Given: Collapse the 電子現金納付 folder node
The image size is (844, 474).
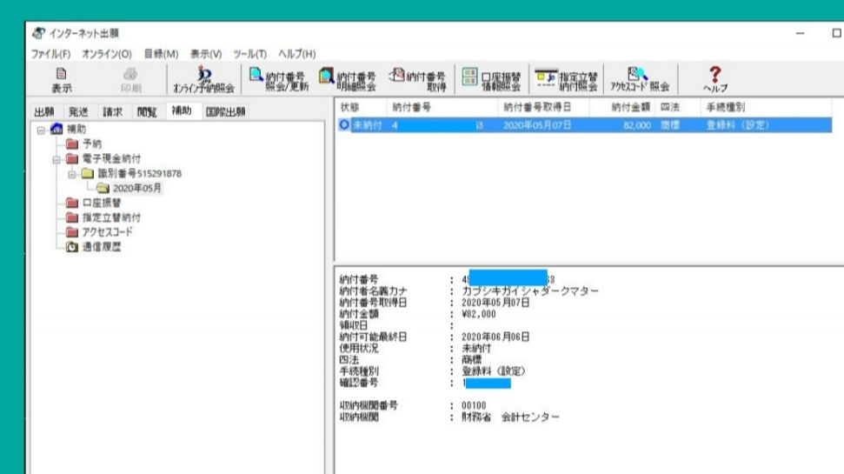Looking at the screenshot, I should pyautogui.click(x=56, y=159).
